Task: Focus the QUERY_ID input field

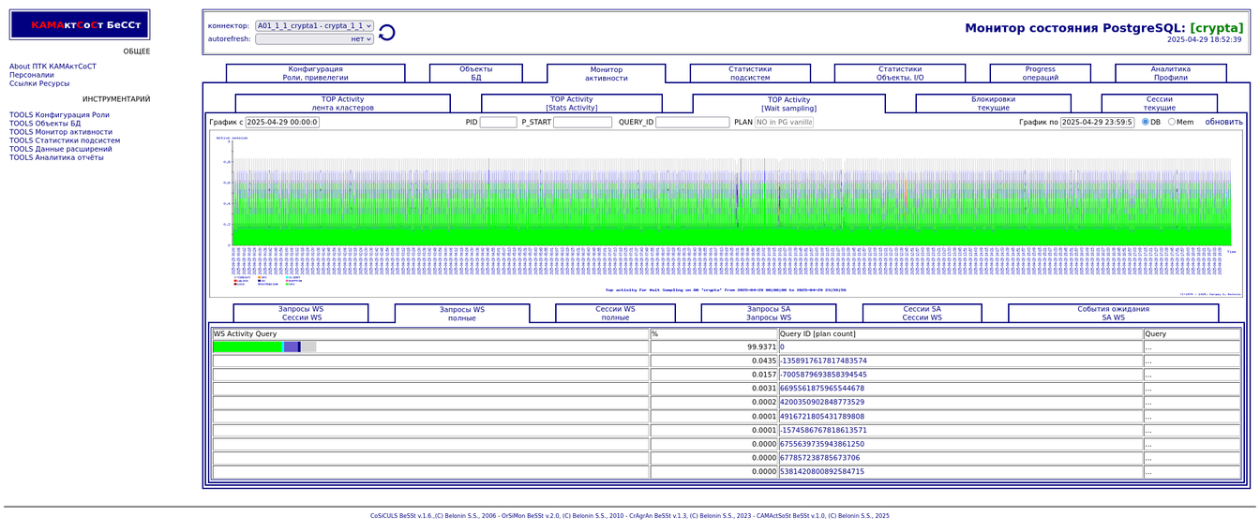Action: click(x=692, y=122)
